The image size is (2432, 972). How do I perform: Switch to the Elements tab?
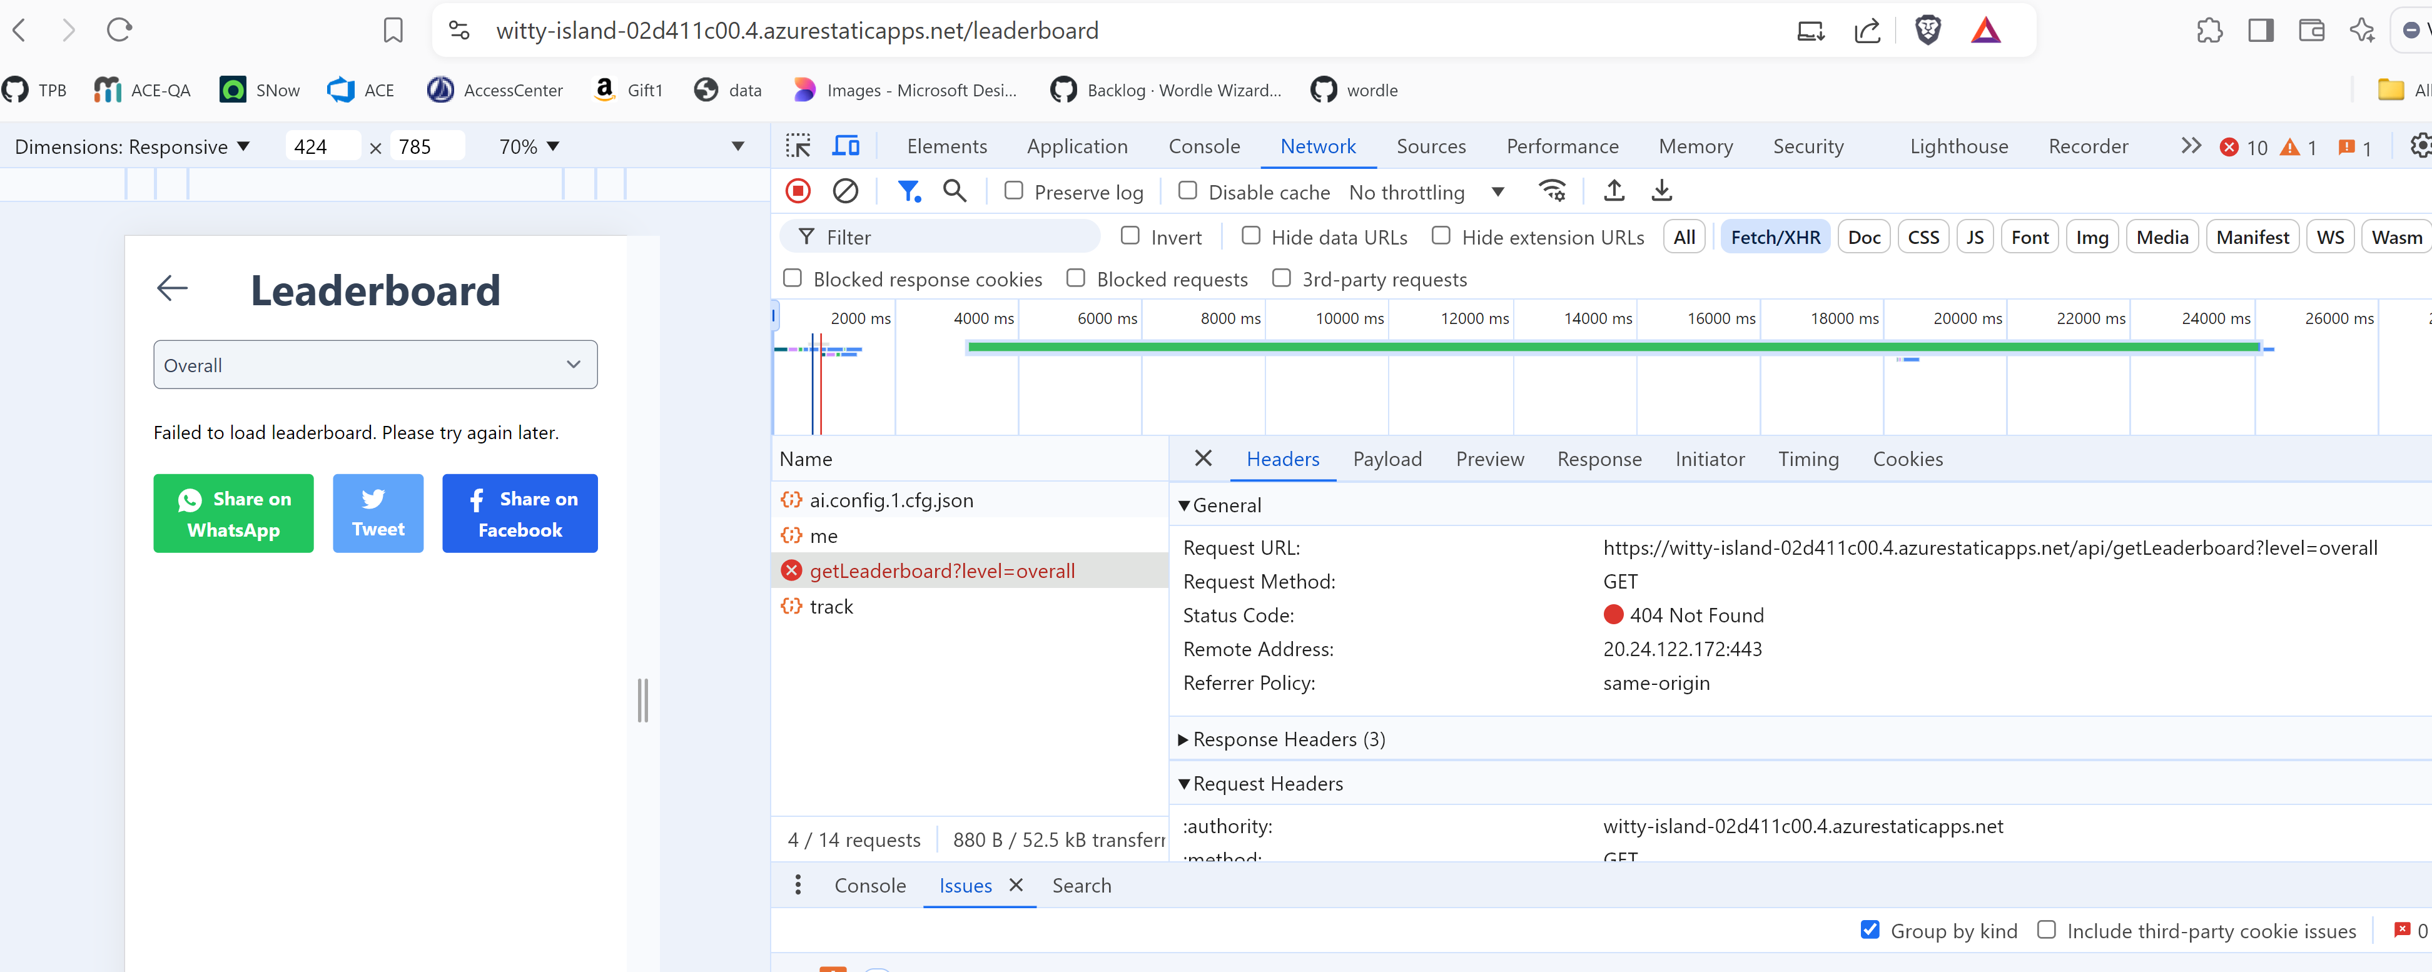[x=946, y=146]
